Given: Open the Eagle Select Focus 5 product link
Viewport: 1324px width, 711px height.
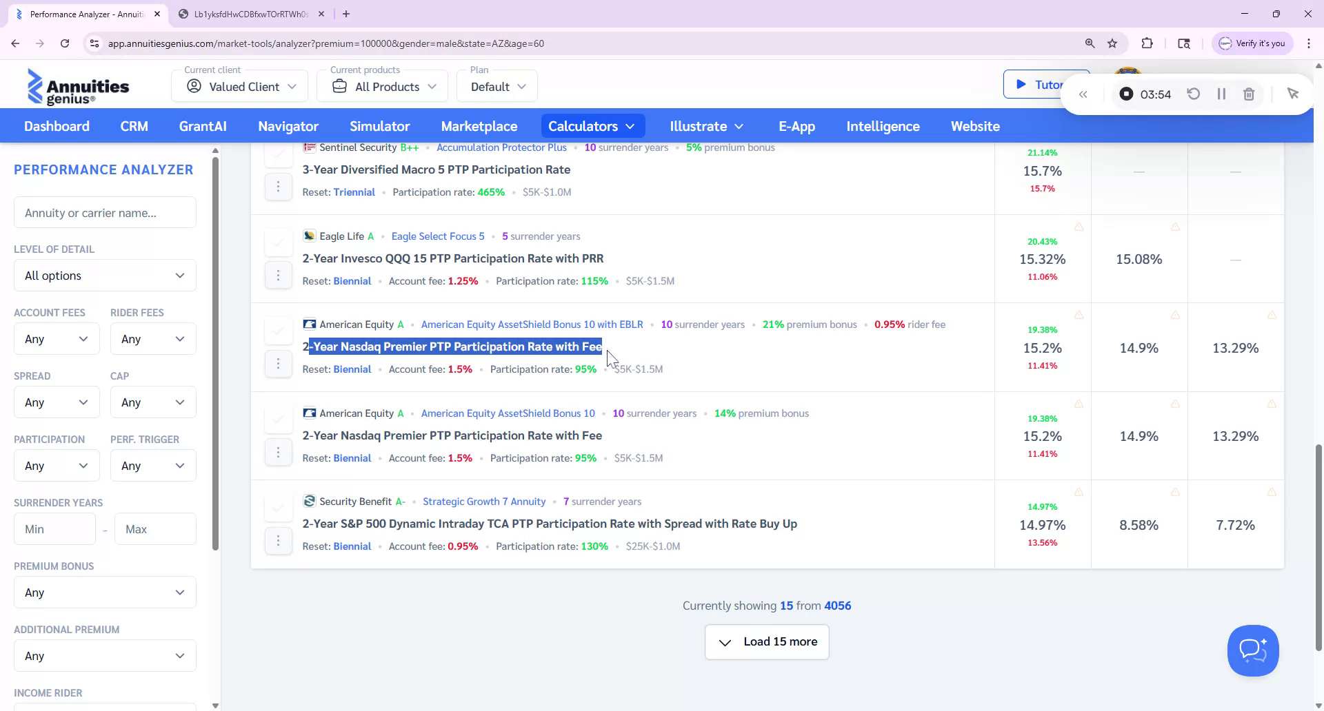Looking at the screenshot, I should point(437,236).
